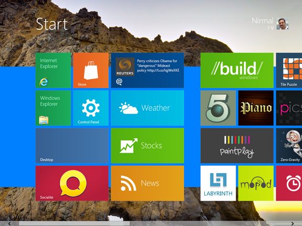Image resolution: width=302 pixels, height=226 pixels.
Task: Open the alarm clock tile
Action: (289, 183)
